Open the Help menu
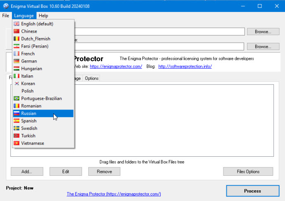The image size is (285, 201). (43, 16)
